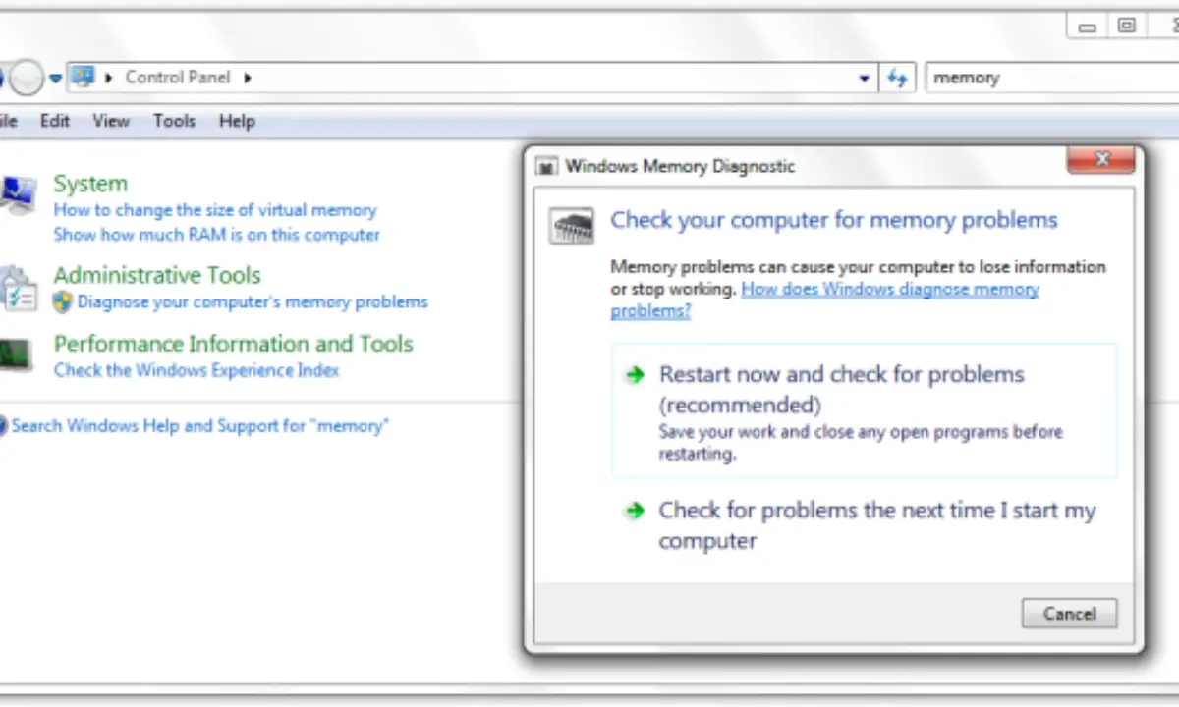Click the Control Panel address bar field
Viewport: 1179px width, 707px height.
(471, 78)
